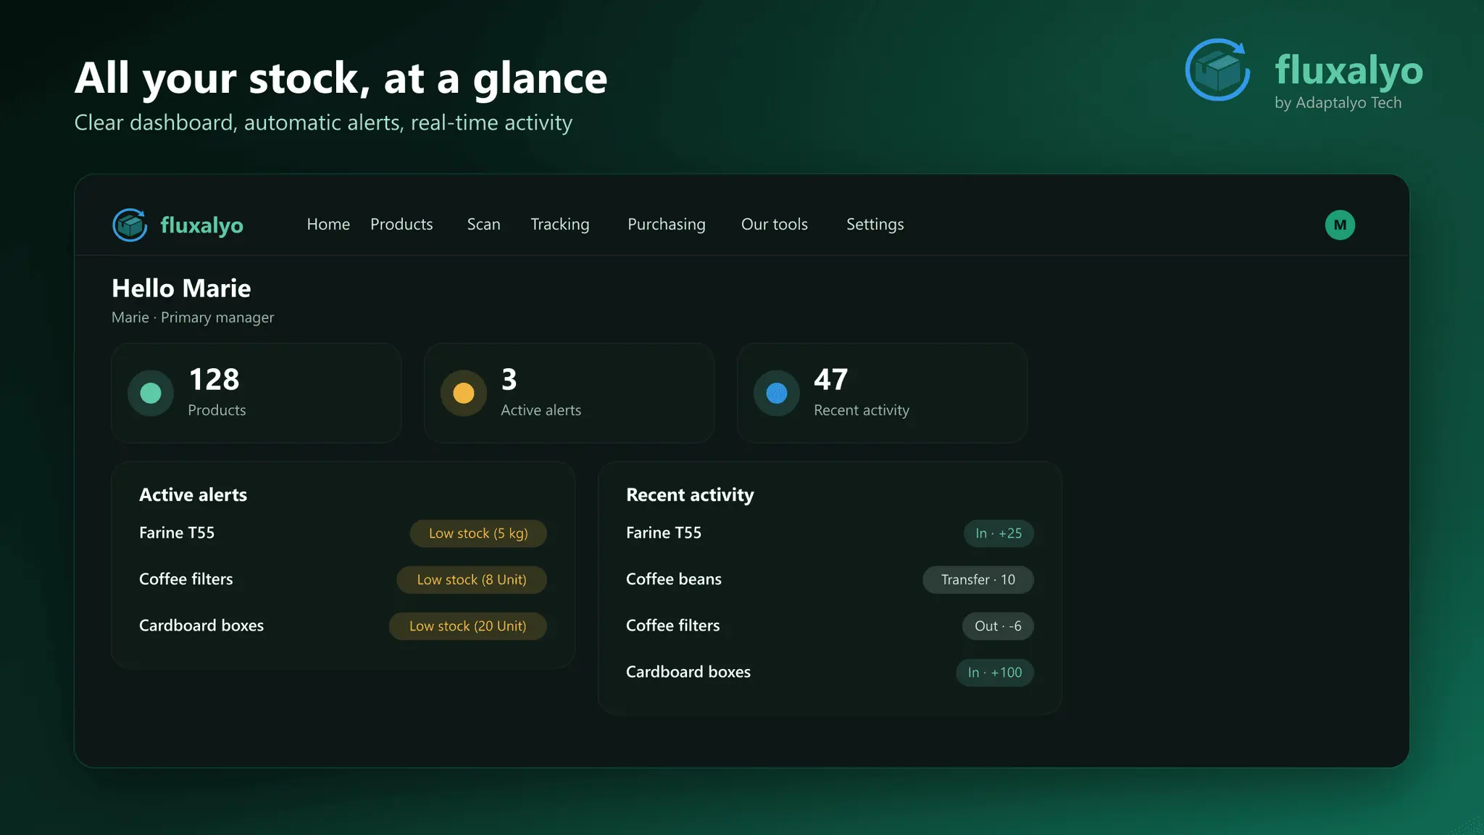Click the In · +100 activity badge
This screenshot has width=1484, height=835.
(995, 673)
